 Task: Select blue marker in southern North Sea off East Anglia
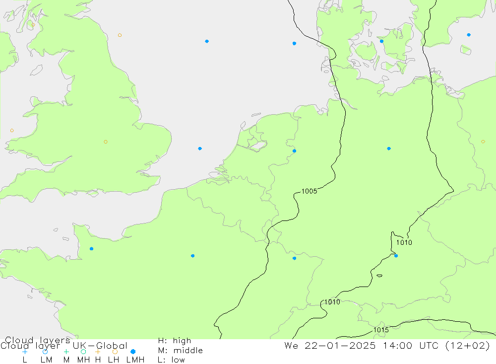click(x=200, y=148)
